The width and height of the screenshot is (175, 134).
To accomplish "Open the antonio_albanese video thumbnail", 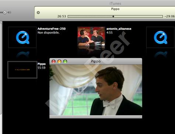I will point(91,36).
